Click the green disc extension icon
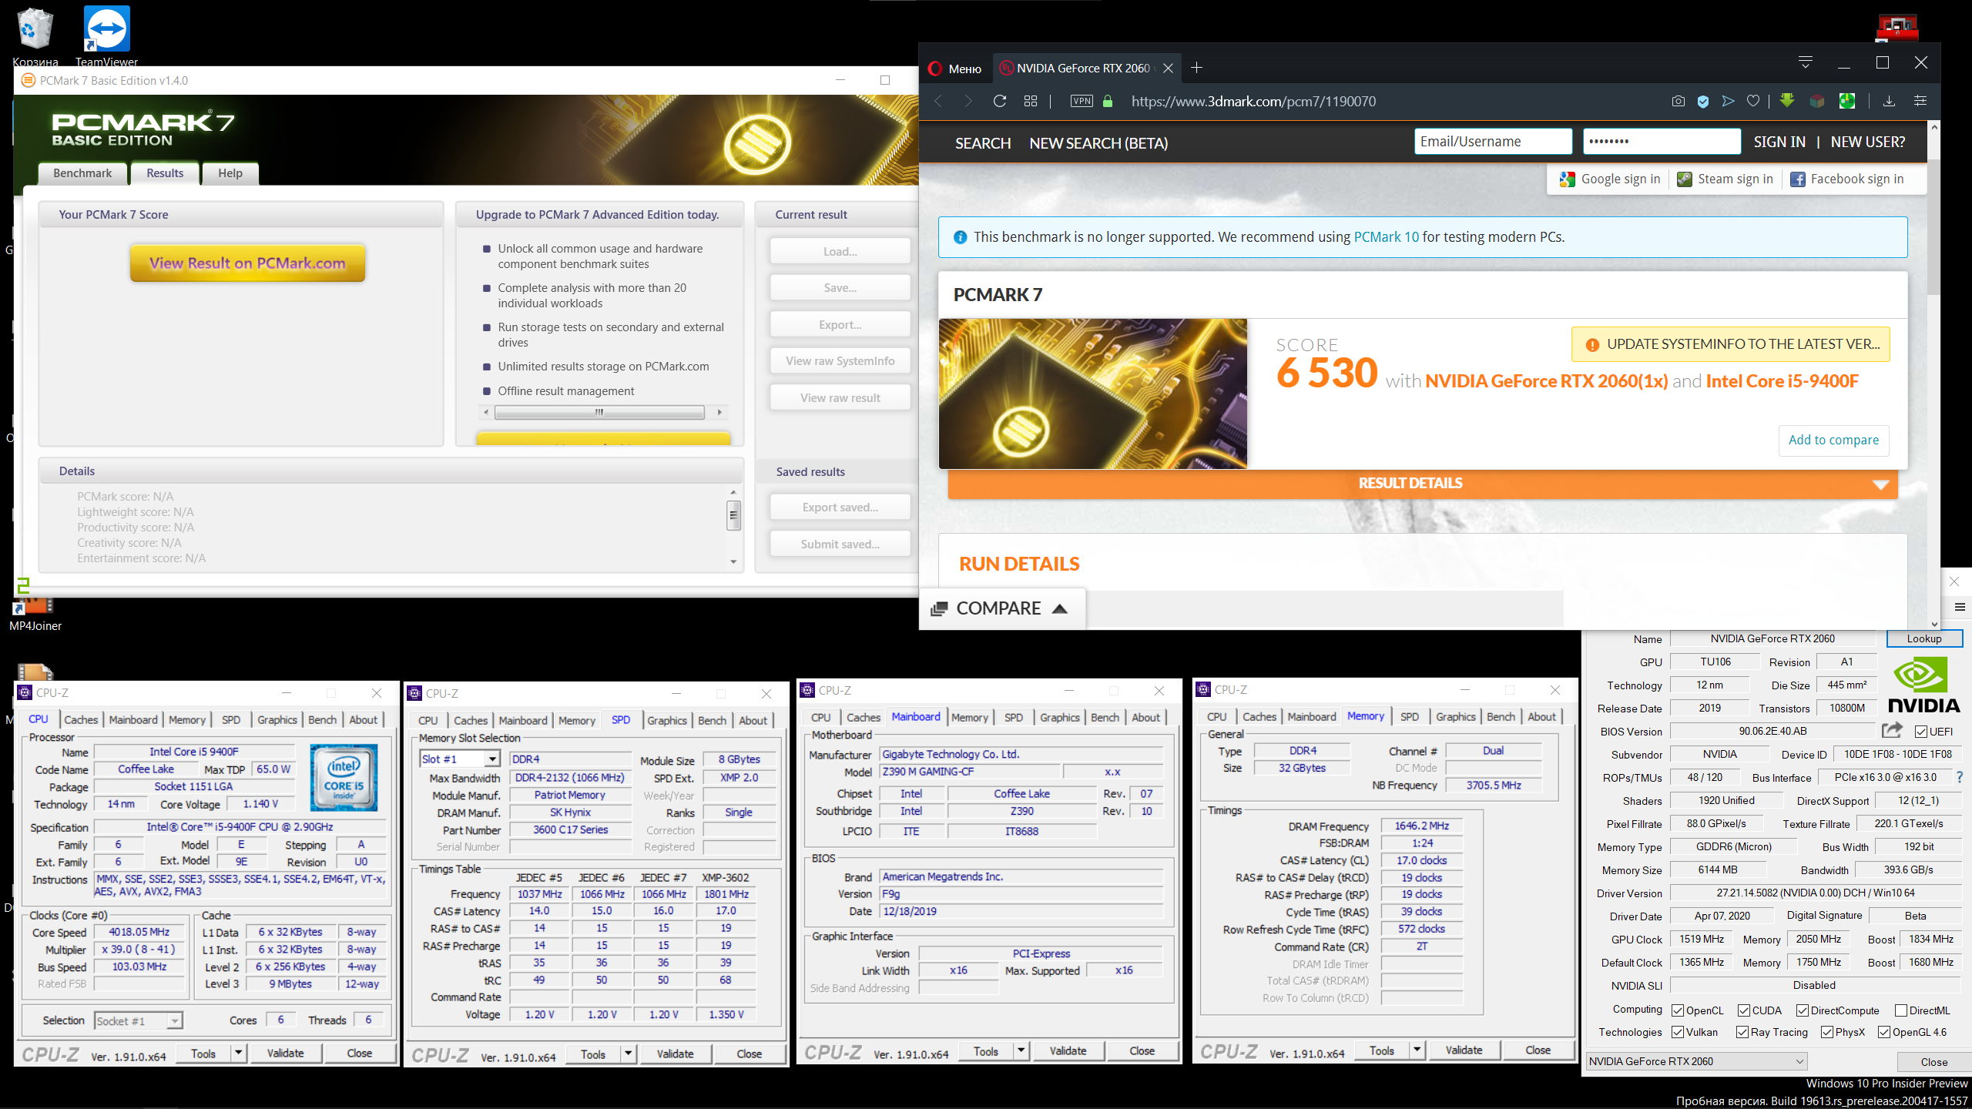This screenshot has width=1972, height=1109. pos(1847,101)
